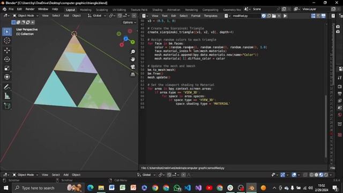Select the Transform tool

click(x=7, y=77)
